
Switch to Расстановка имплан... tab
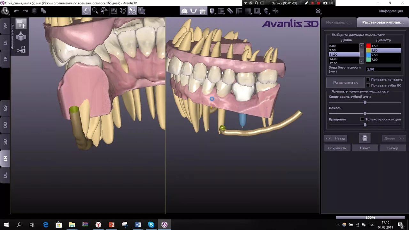tap(383, 22)
